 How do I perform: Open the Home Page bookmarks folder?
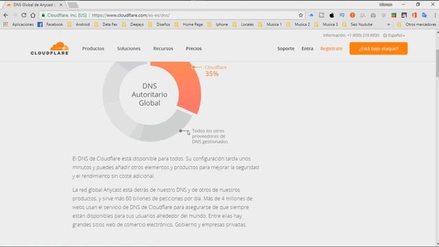pos(189,25)
